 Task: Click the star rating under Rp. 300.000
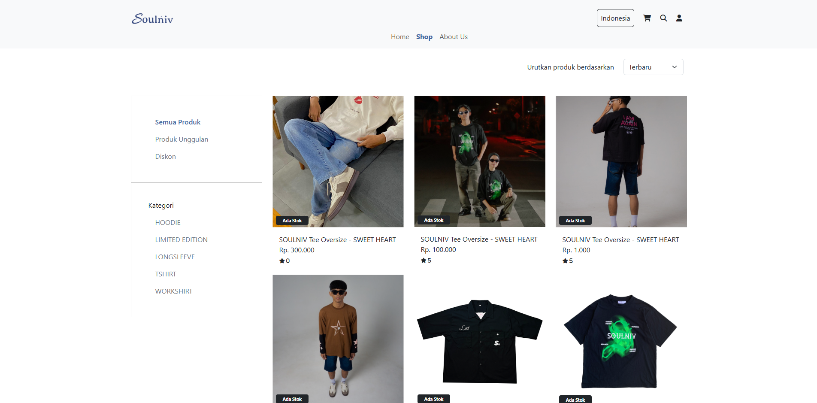tap(284, 261)
